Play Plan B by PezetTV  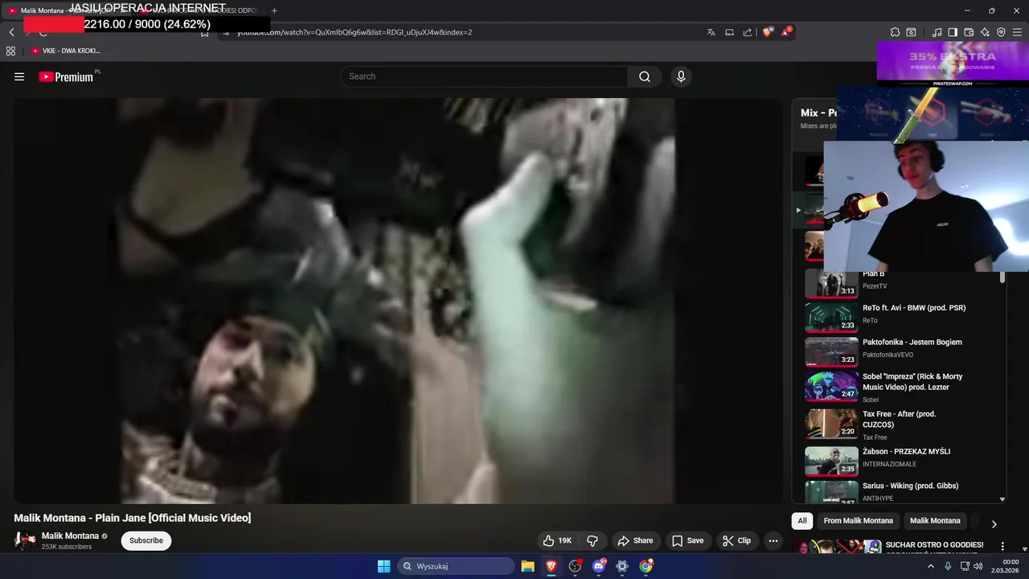900,281
